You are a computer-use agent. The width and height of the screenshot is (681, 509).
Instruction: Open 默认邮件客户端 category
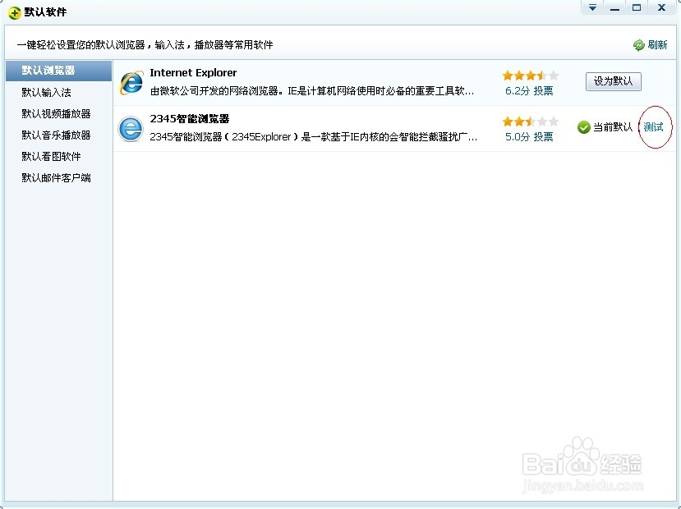pos(56,177)
